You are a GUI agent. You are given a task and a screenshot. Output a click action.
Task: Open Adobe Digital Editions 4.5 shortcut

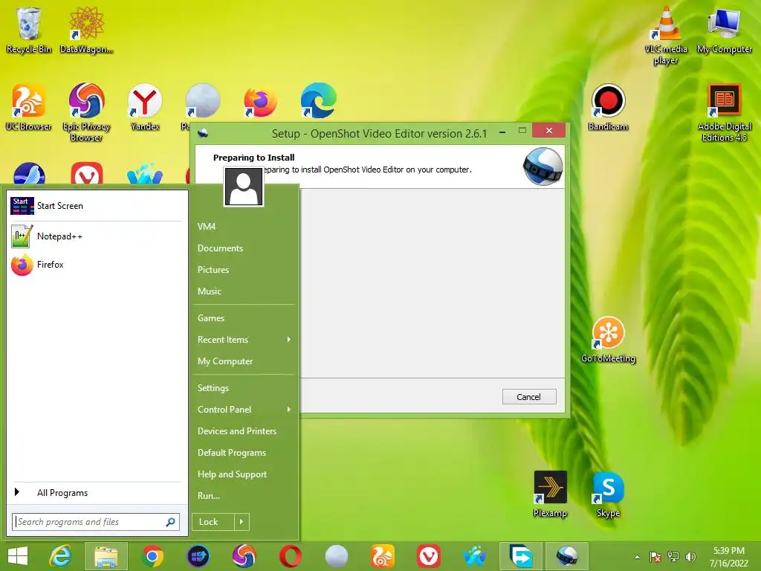pos(724,112)
